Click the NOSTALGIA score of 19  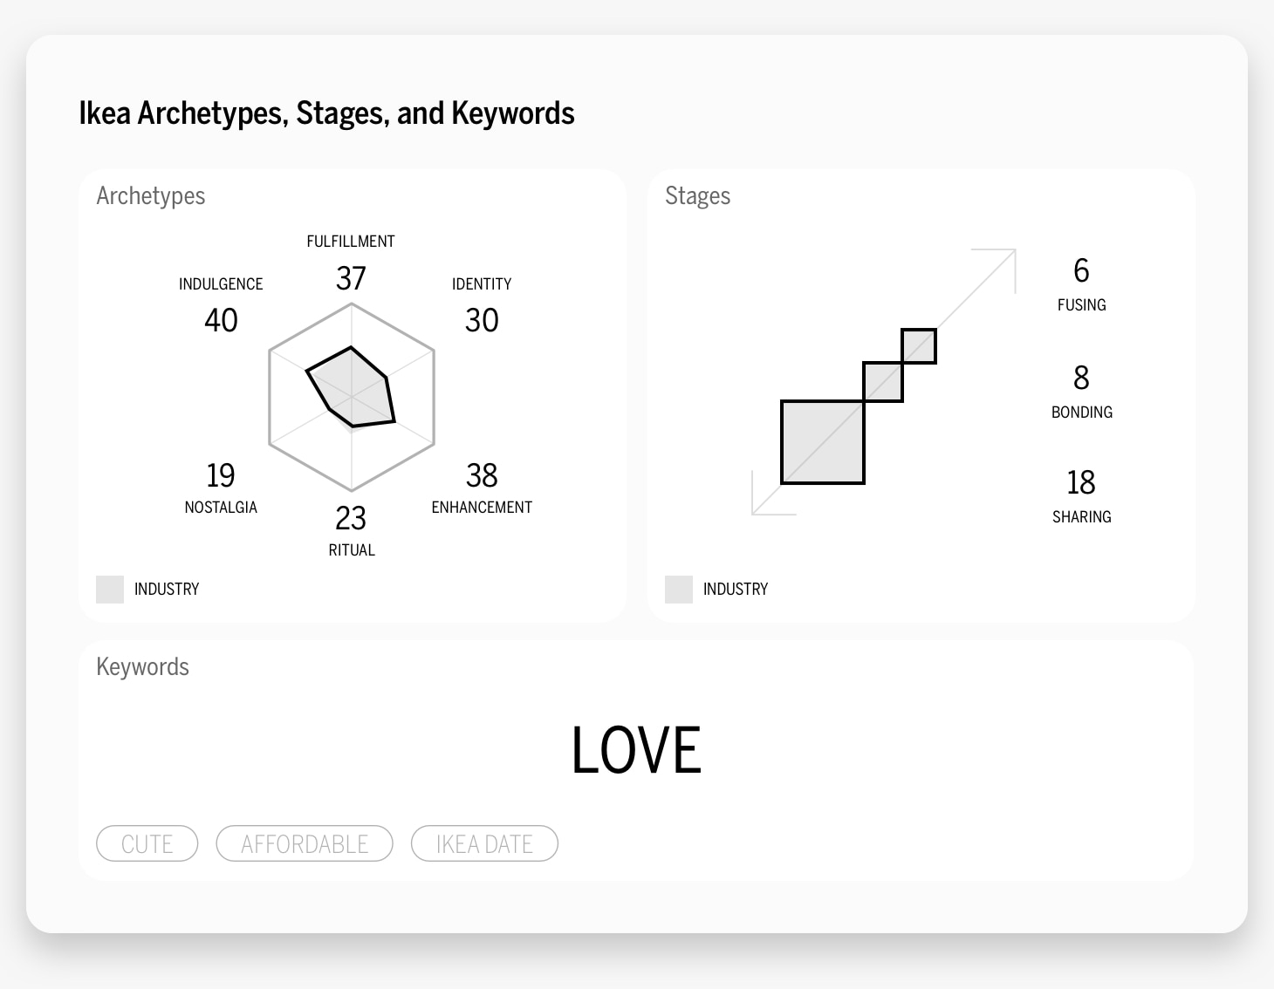(220, 475)
